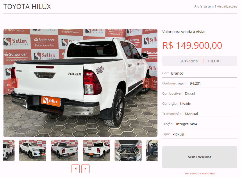
Task: Select direct rear view thumbnail
Action: (x=96, y=151)
